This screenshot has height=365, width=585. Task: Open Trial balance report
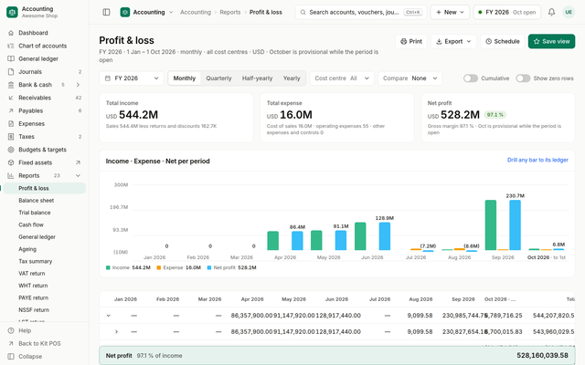(x=45, y=213)
